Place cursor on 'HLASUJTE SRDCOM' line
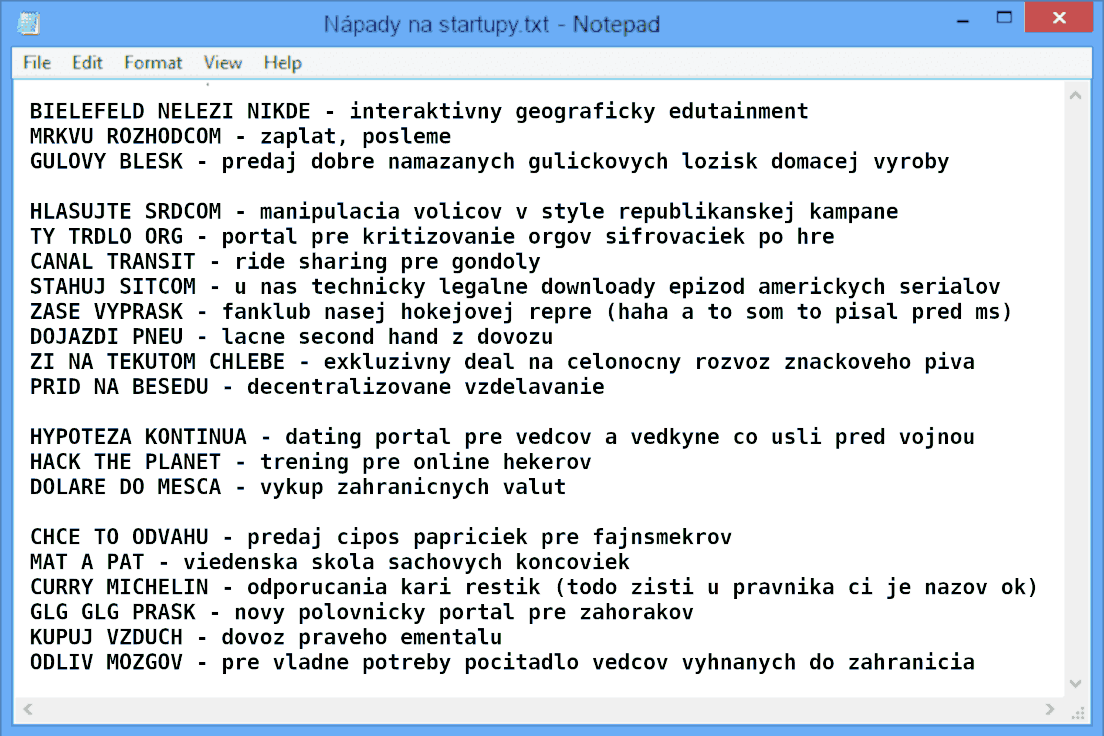 (464, 212)
